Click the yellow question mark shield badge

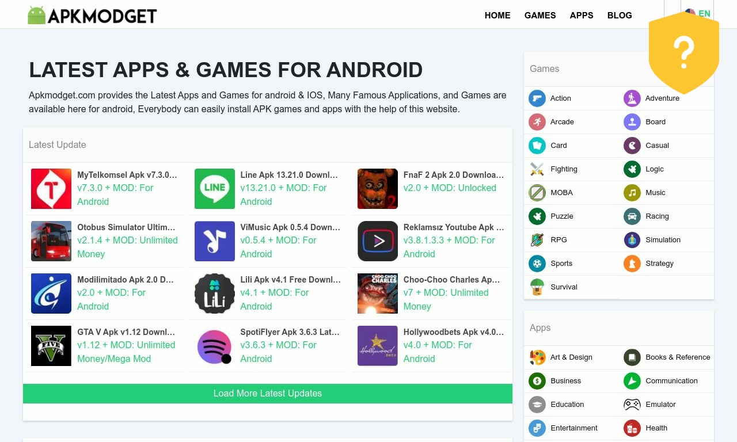click(684, 53)
